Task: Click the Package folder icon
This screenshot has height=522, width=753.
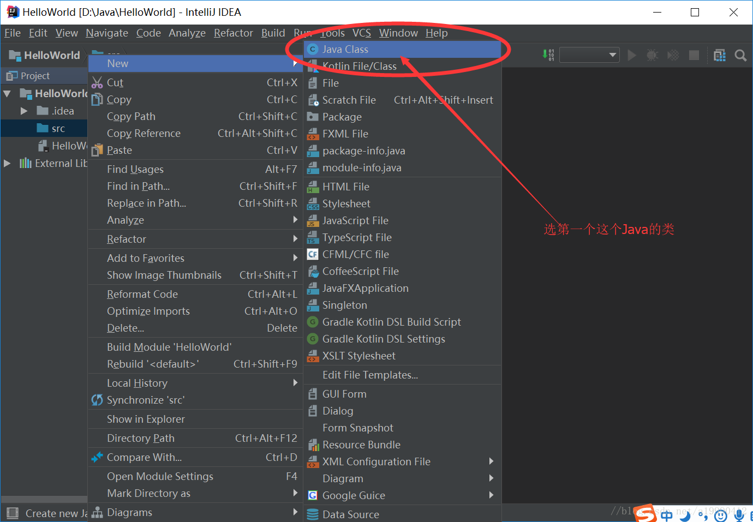Action: tap(313, 117)
